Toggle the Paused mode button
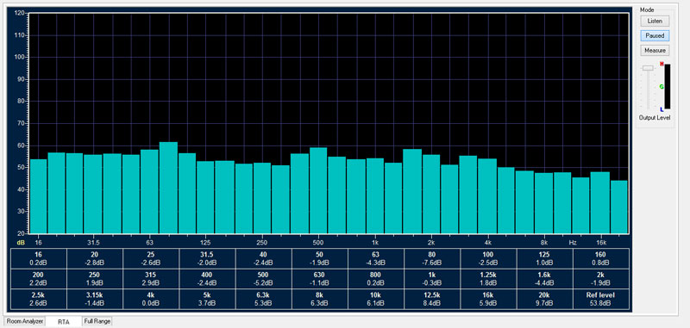 [655, 35]
